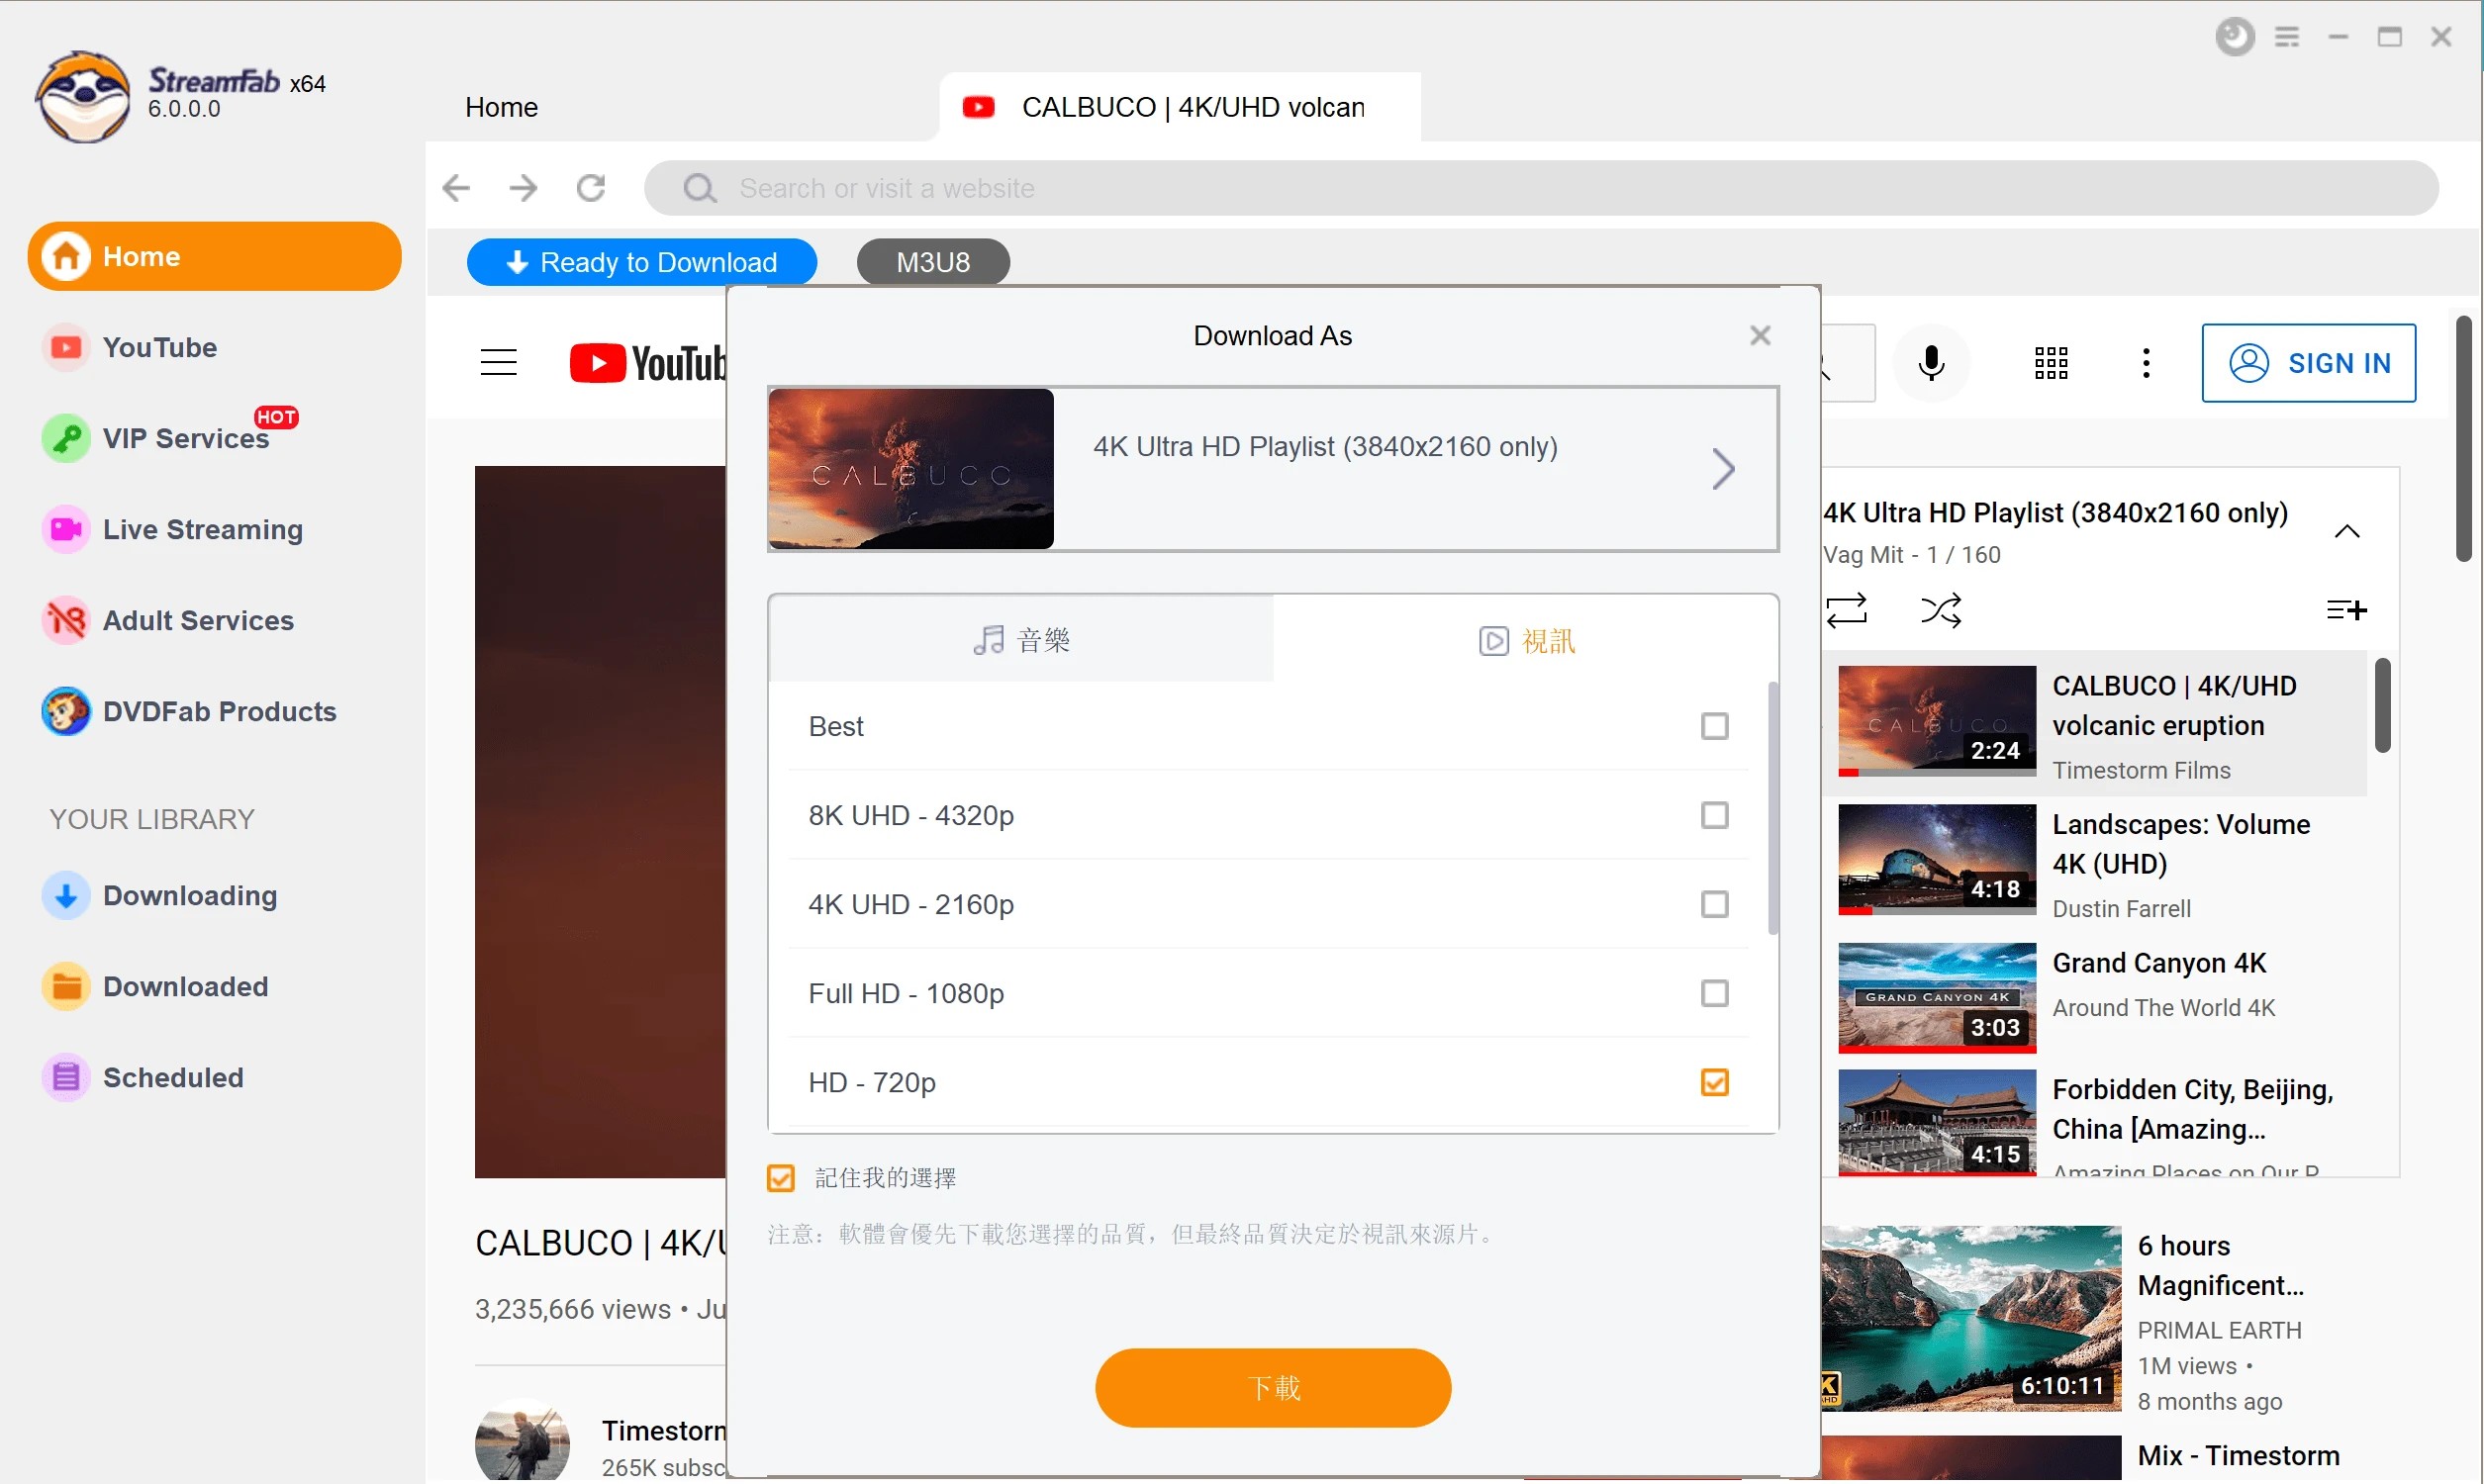Switch to the 視訊 video tab
Screen dimensions: 2484x1484
tap(1525, 639)
